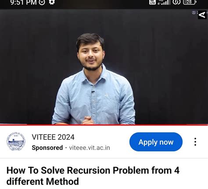This screenshot has height=189, width=208.
Task: Tap the hotspot icon beside battery
Action: point(176,2)
